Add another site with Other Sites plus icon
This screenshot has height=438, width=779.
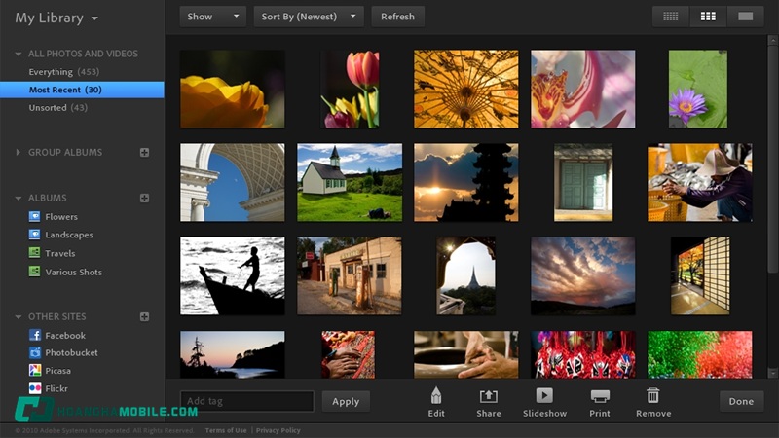pos(144,316)
